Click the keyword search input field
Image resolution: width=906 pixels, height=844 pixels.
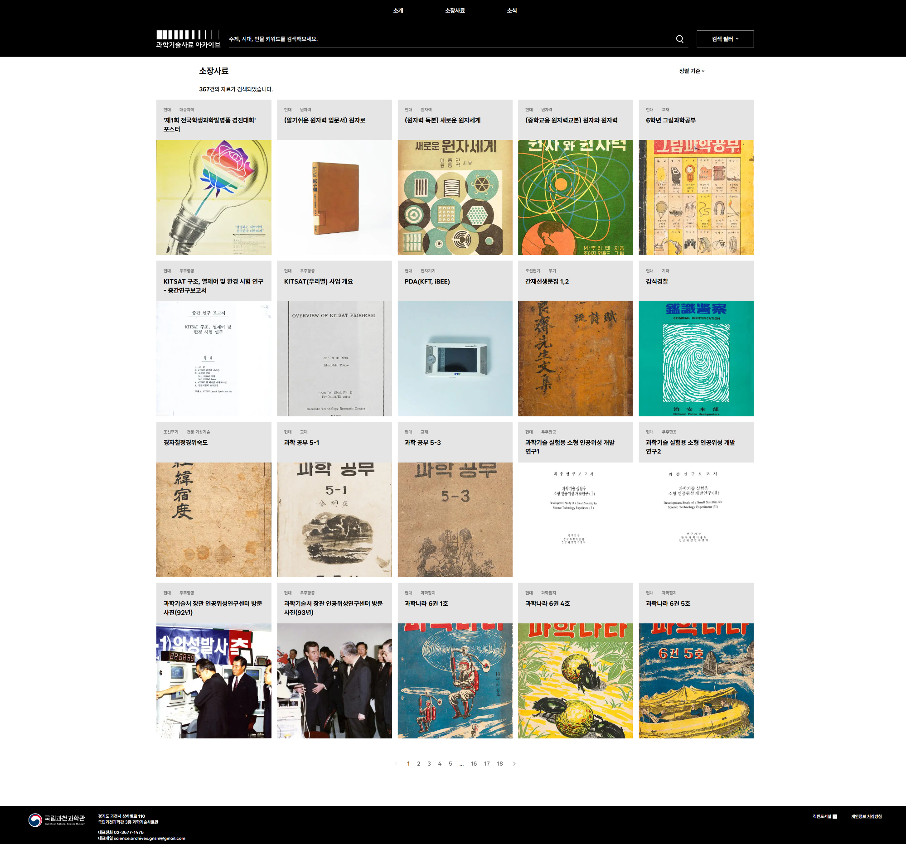(446, 39)
